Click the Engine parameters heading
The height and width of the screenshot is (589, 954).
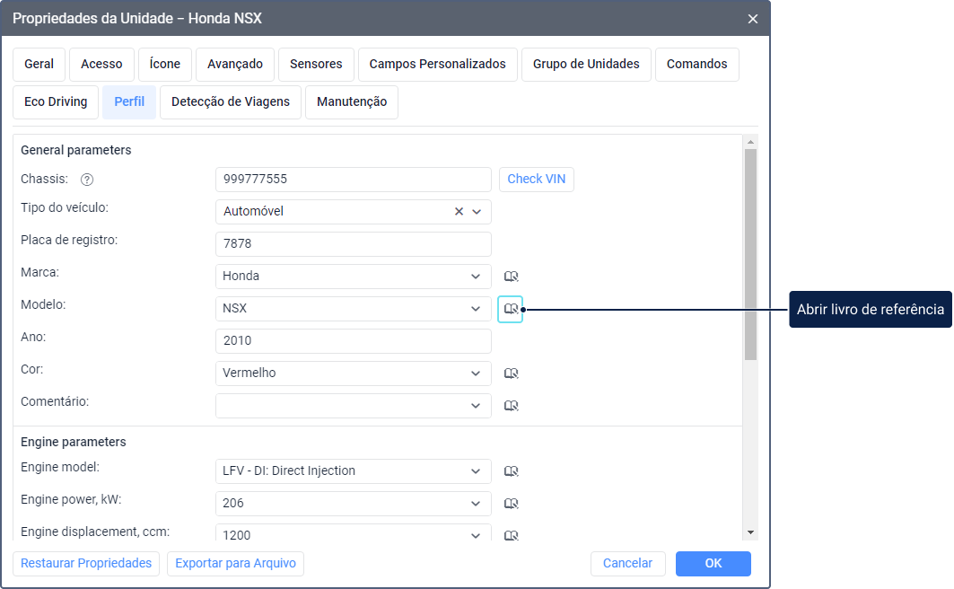(74, 443)
